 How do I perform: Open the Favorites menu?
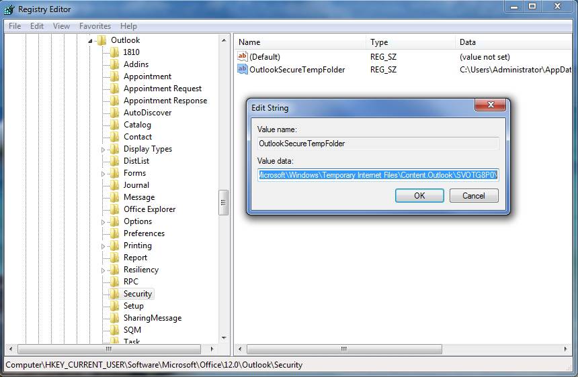point(95,26)
